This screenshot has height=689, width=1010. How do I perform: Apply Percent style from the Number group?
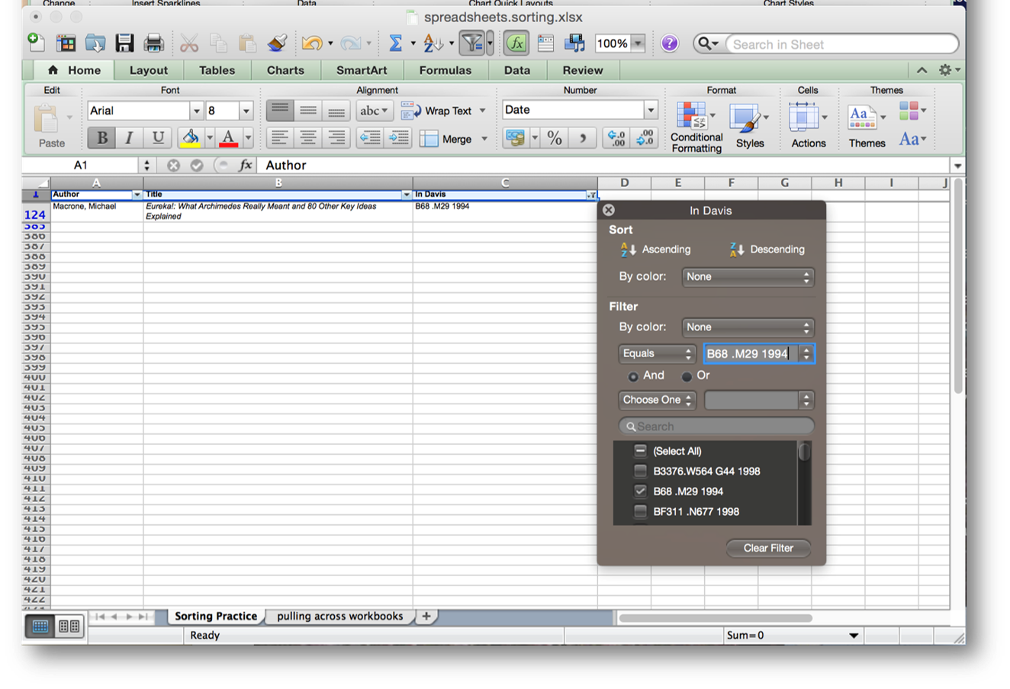pos(554,138)
